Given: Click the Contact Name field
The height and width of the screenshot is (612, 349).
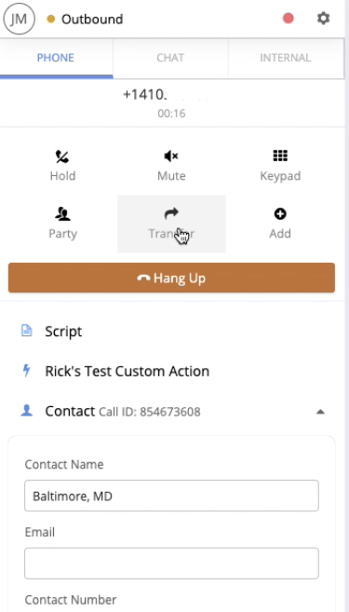Looking at the screenshot, I should tap(171, 496).
